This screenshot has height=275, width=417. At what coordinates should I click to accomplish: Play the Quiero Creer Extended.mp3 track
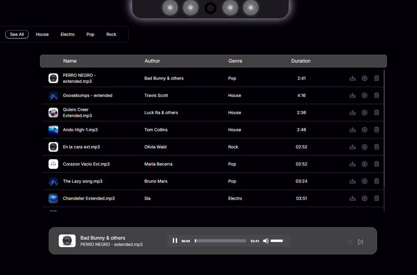(365, 113)
